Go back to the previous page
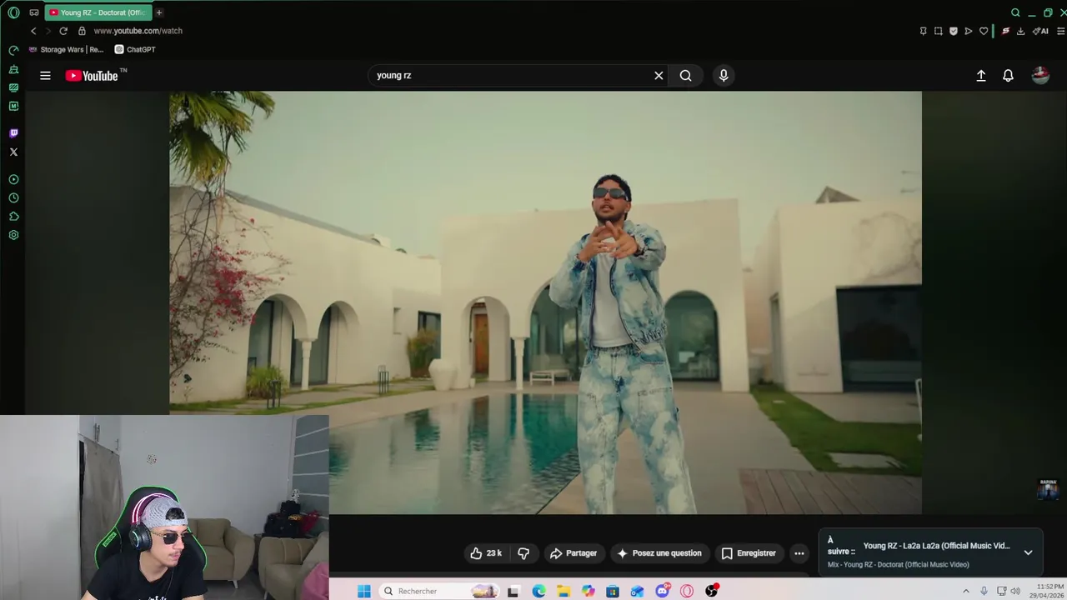Viewport: 1067px width, 600px height. (x=33, y=31)
